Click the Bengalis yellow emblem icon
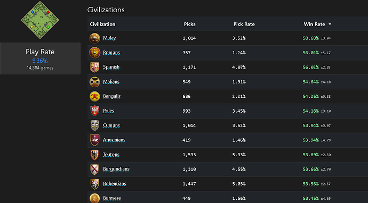368x203 pixels. click(x=94, y=96)
